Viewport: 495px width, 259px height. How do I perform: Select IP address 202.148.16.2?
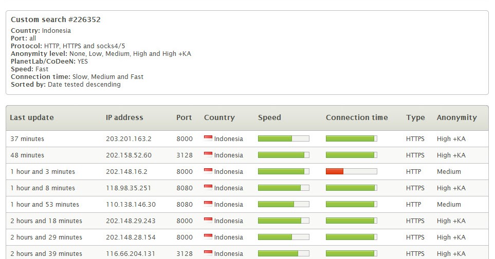click(127, 171)
